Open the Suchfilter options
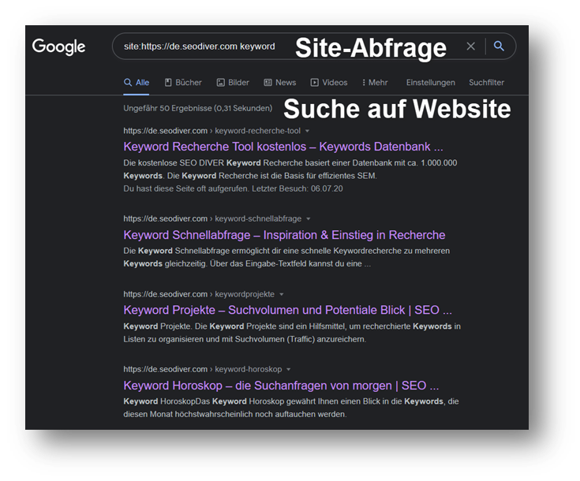 [486, 83]
